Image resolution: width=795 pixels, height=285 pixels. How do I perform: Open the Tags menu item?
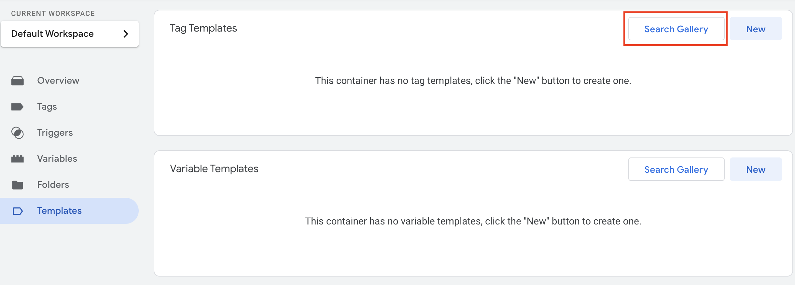coord(47,107)
